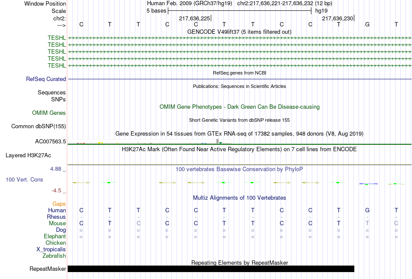Screen dimensions: 412x279
Task: Click coordinate marker 217,636,225
Action: pos(194,18)
